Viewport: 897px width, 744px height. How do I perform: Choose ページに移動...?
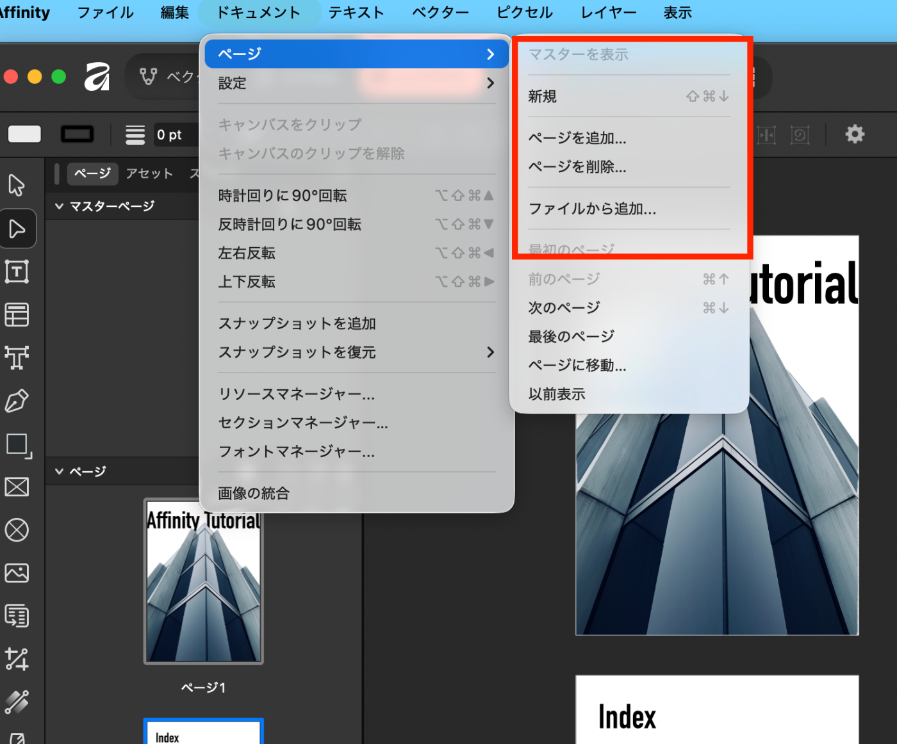[629, 366]
